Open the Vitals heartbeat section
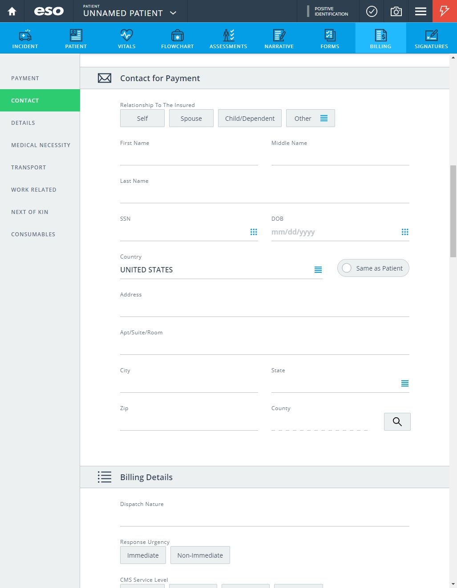This screenshot has width=457, height=588. coord(127,38)
